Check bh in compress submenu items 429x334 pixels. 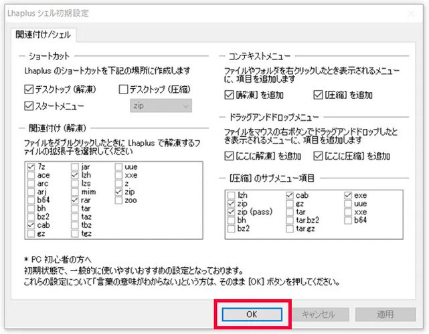coord(231,220)
